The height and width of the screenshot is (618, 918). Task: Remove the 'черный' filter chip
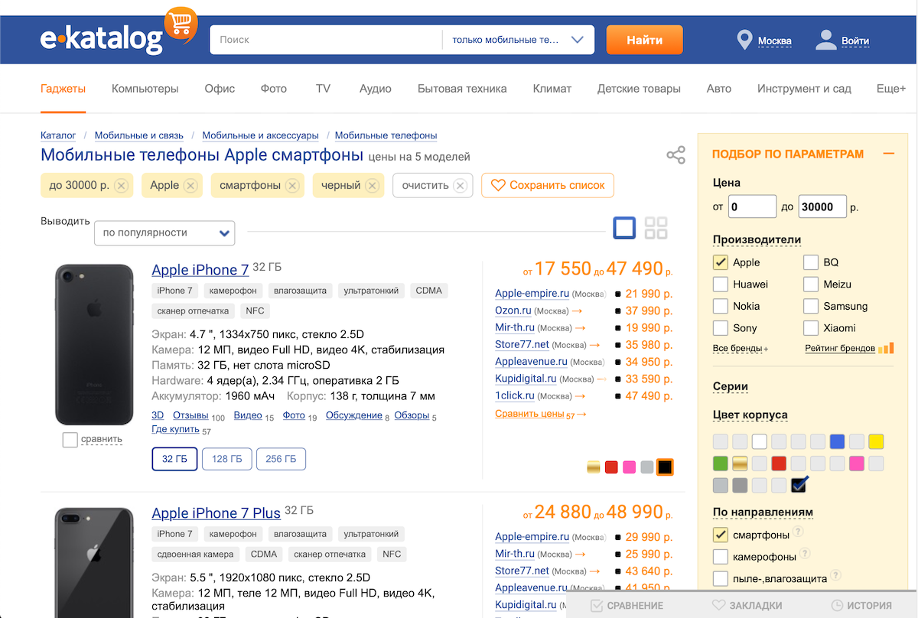pyautogui.click(x=372, y=185)
